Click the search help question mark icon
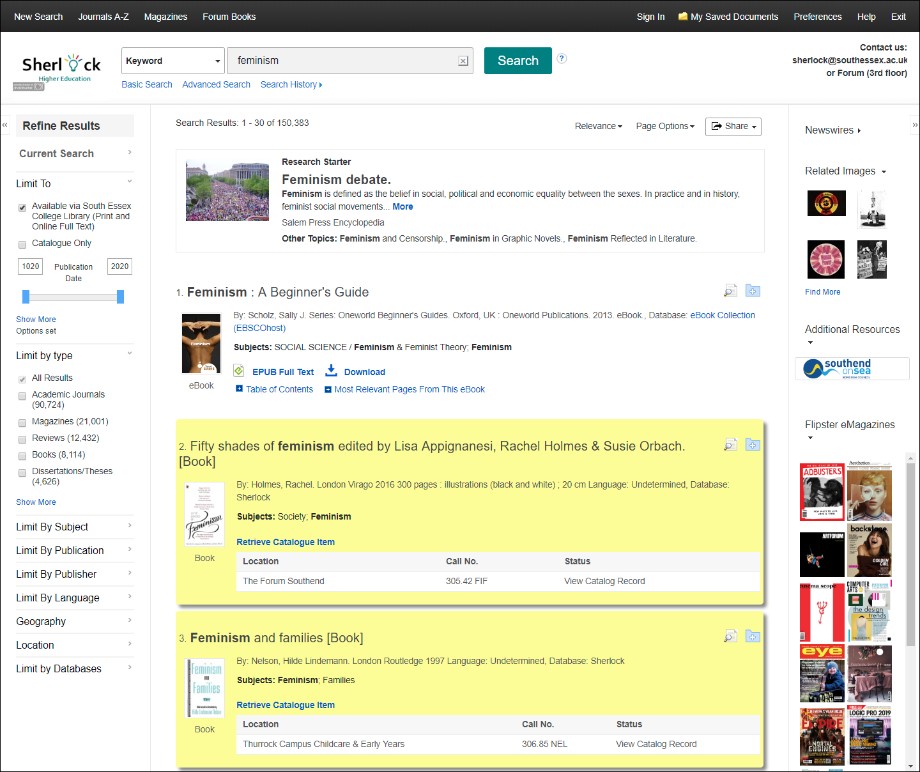Screen dimensions: 920x772 point(562,58)
